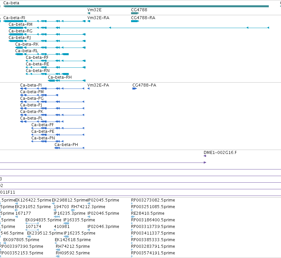Click the Vm32E-RA transcript label

pos(98,18)
